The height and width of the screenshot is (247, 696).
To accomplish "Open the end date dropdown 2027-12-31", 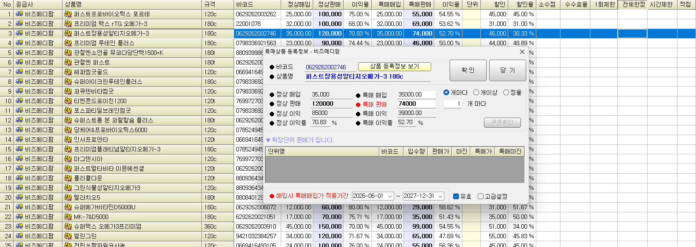I will 440,196.
